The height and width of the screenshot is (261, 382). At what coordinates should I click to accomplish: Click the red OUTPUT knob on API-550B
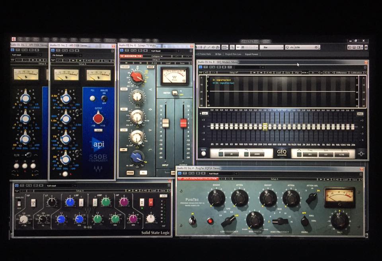(98, 118)
